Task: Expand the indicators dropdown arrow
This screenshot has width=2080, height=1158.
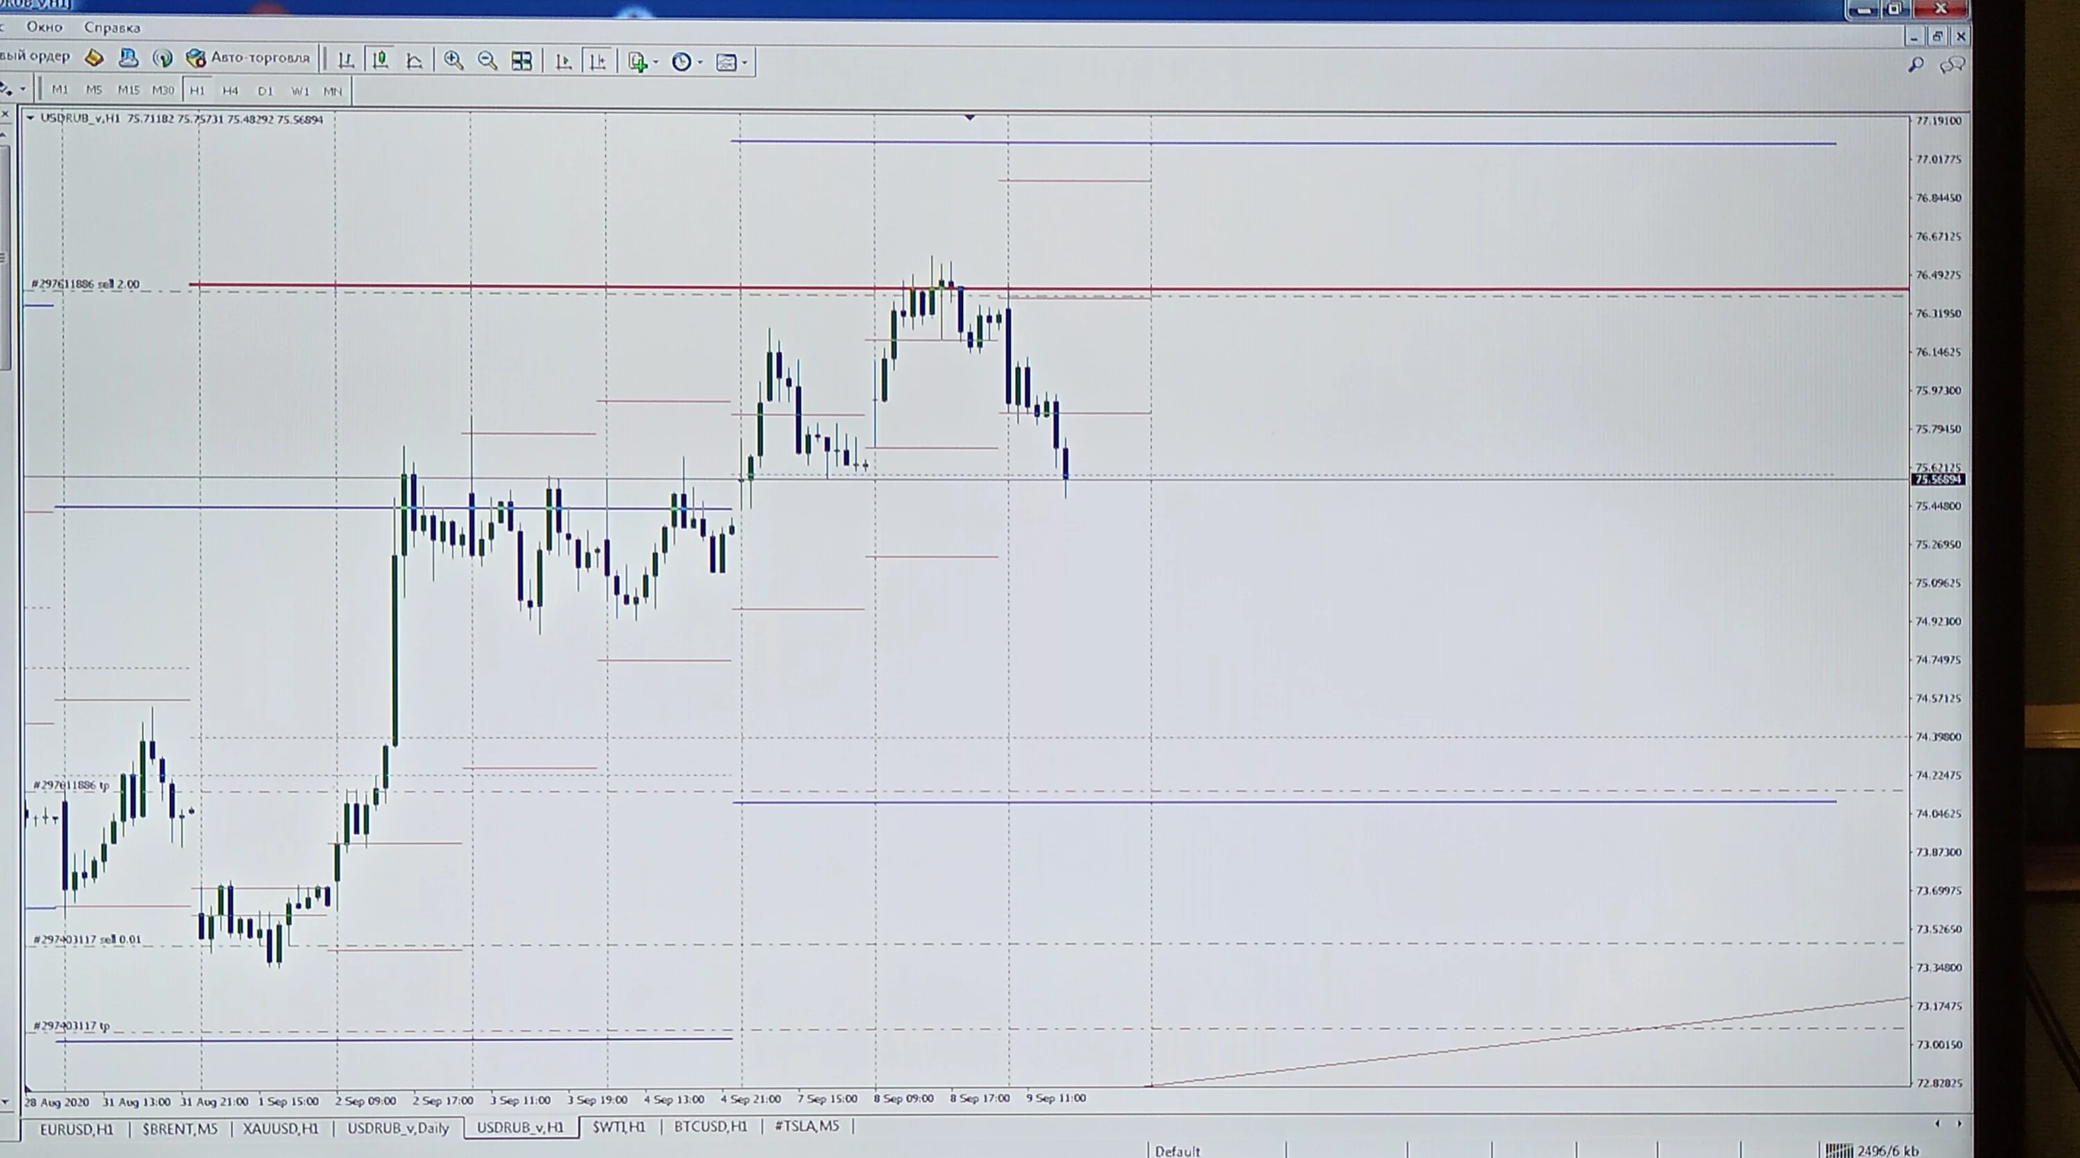Action: [656, 62]
